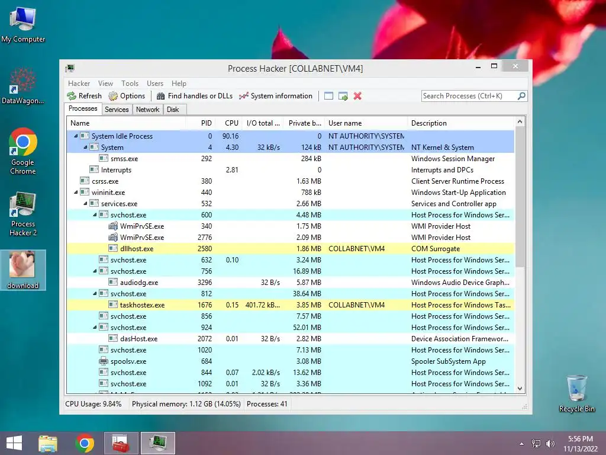This screenshot has width=606, height=455.
Task: Select WmiPrvSE.exe with PID 2776
Action: click(291, 237)
